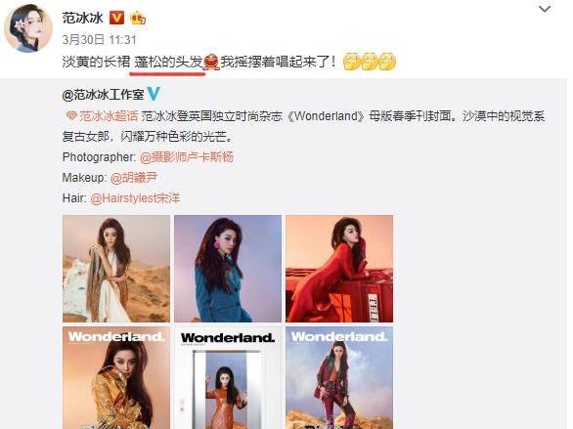Open the blue suit photo thumbnail
The width and height of the screenshot is (573, 429).
pyautogui.click(x=228, y=269)
